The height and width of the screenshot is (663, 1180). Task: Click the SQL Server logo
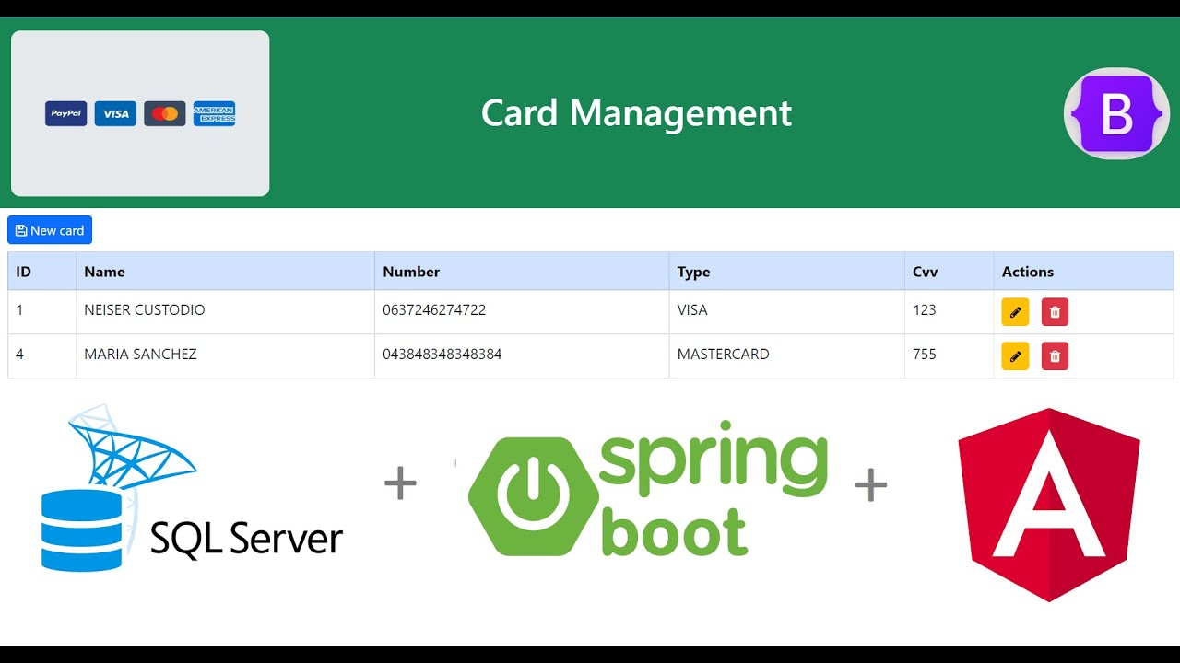pyautogui.click(x=192, y=488)
